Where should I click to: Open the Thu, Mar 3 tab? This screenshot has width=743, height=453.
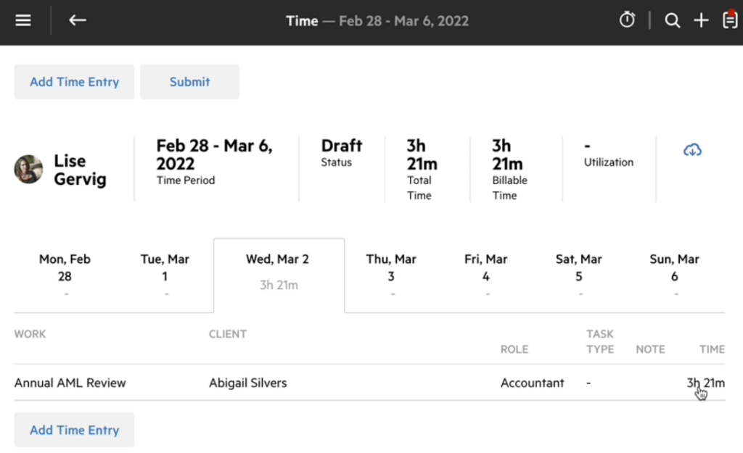click(391, 275)
